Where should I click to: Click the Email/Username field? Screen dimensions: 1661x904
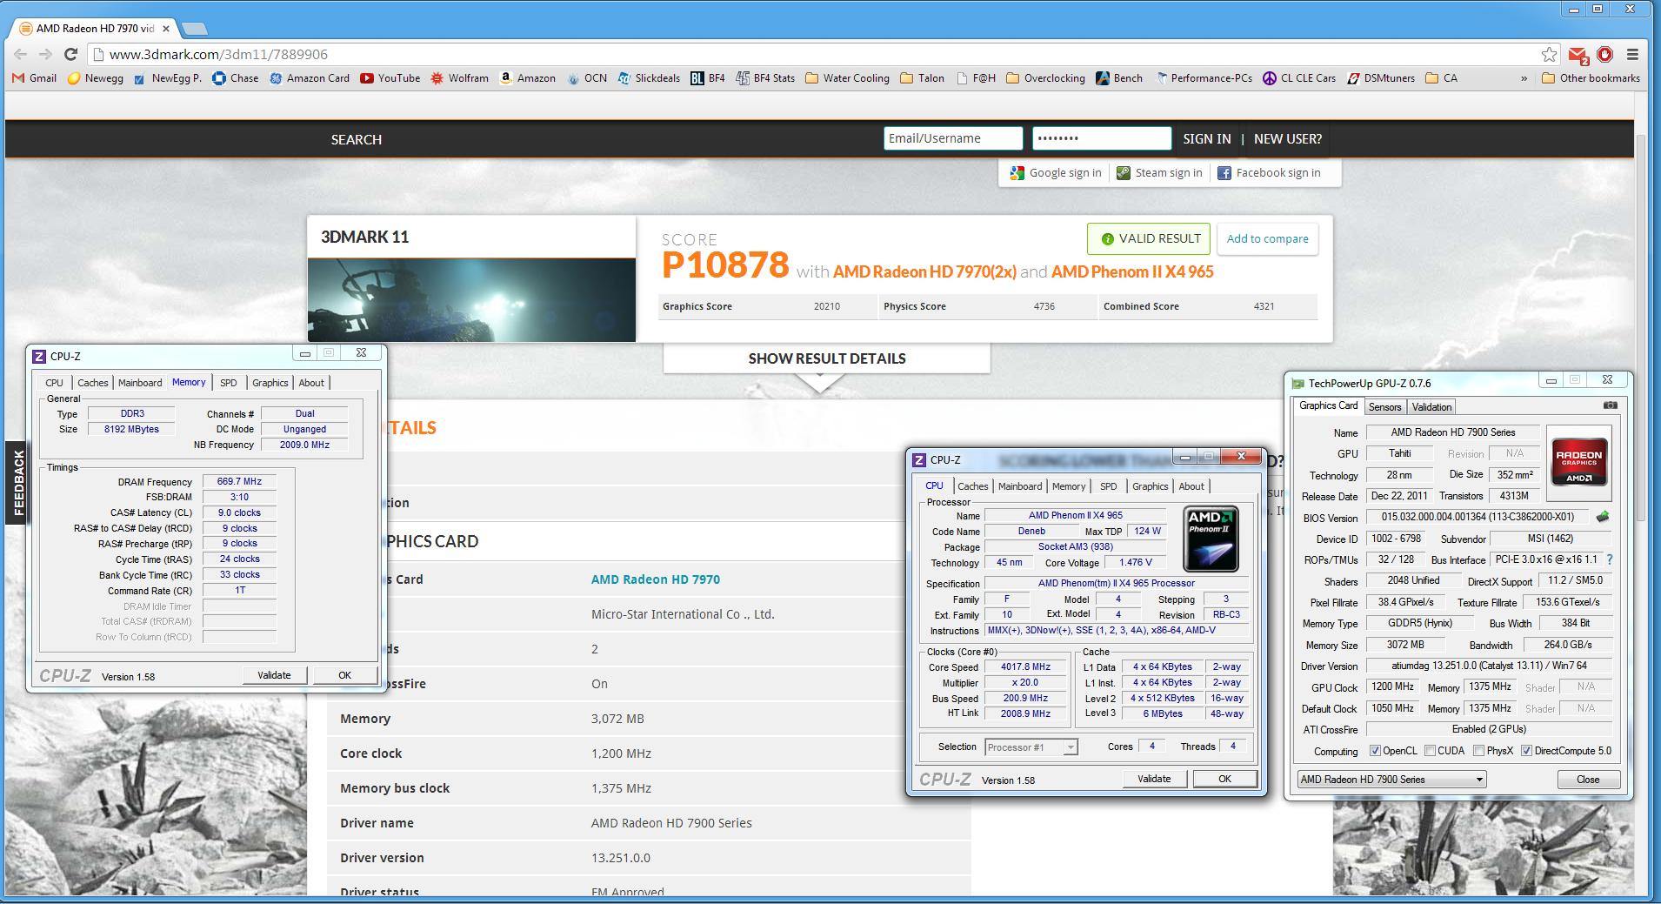pyautogui.click(x=953, y=138)
